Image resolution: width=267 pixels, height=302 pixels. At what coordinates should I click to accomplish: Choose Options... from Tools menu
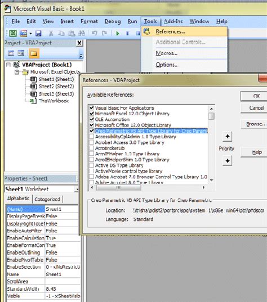[167, 65]
